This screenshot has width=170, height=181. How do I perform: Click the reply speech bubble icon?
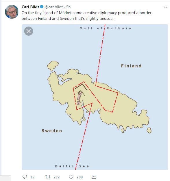point(25,177)
